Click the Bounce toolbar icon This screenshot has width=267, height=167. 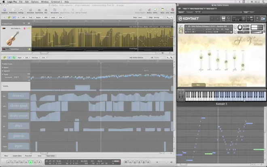pyautogui.click(x=149, y=10)
